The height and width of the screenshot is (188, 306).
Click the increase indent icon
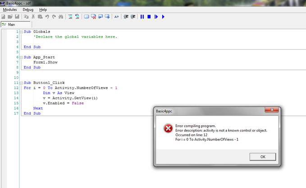[x=133, y=17]
